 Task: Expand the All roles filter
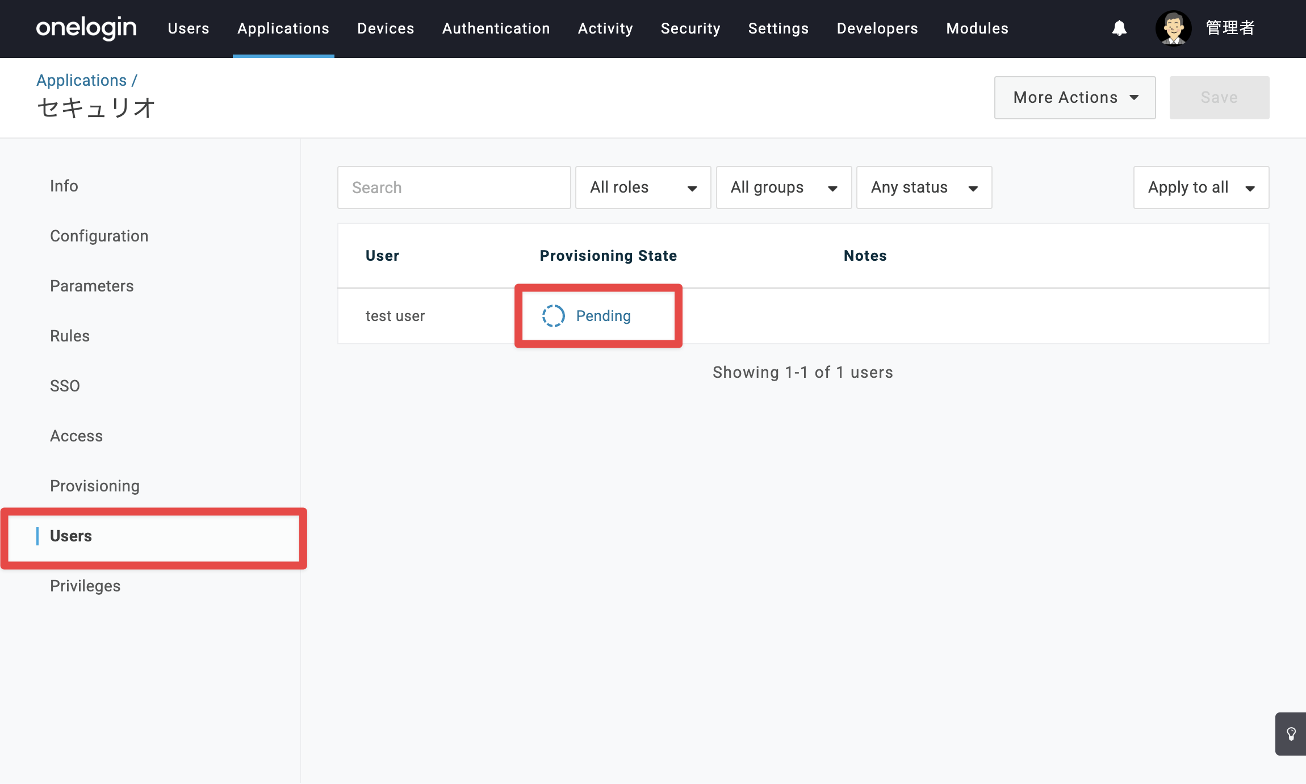(643, 187)
